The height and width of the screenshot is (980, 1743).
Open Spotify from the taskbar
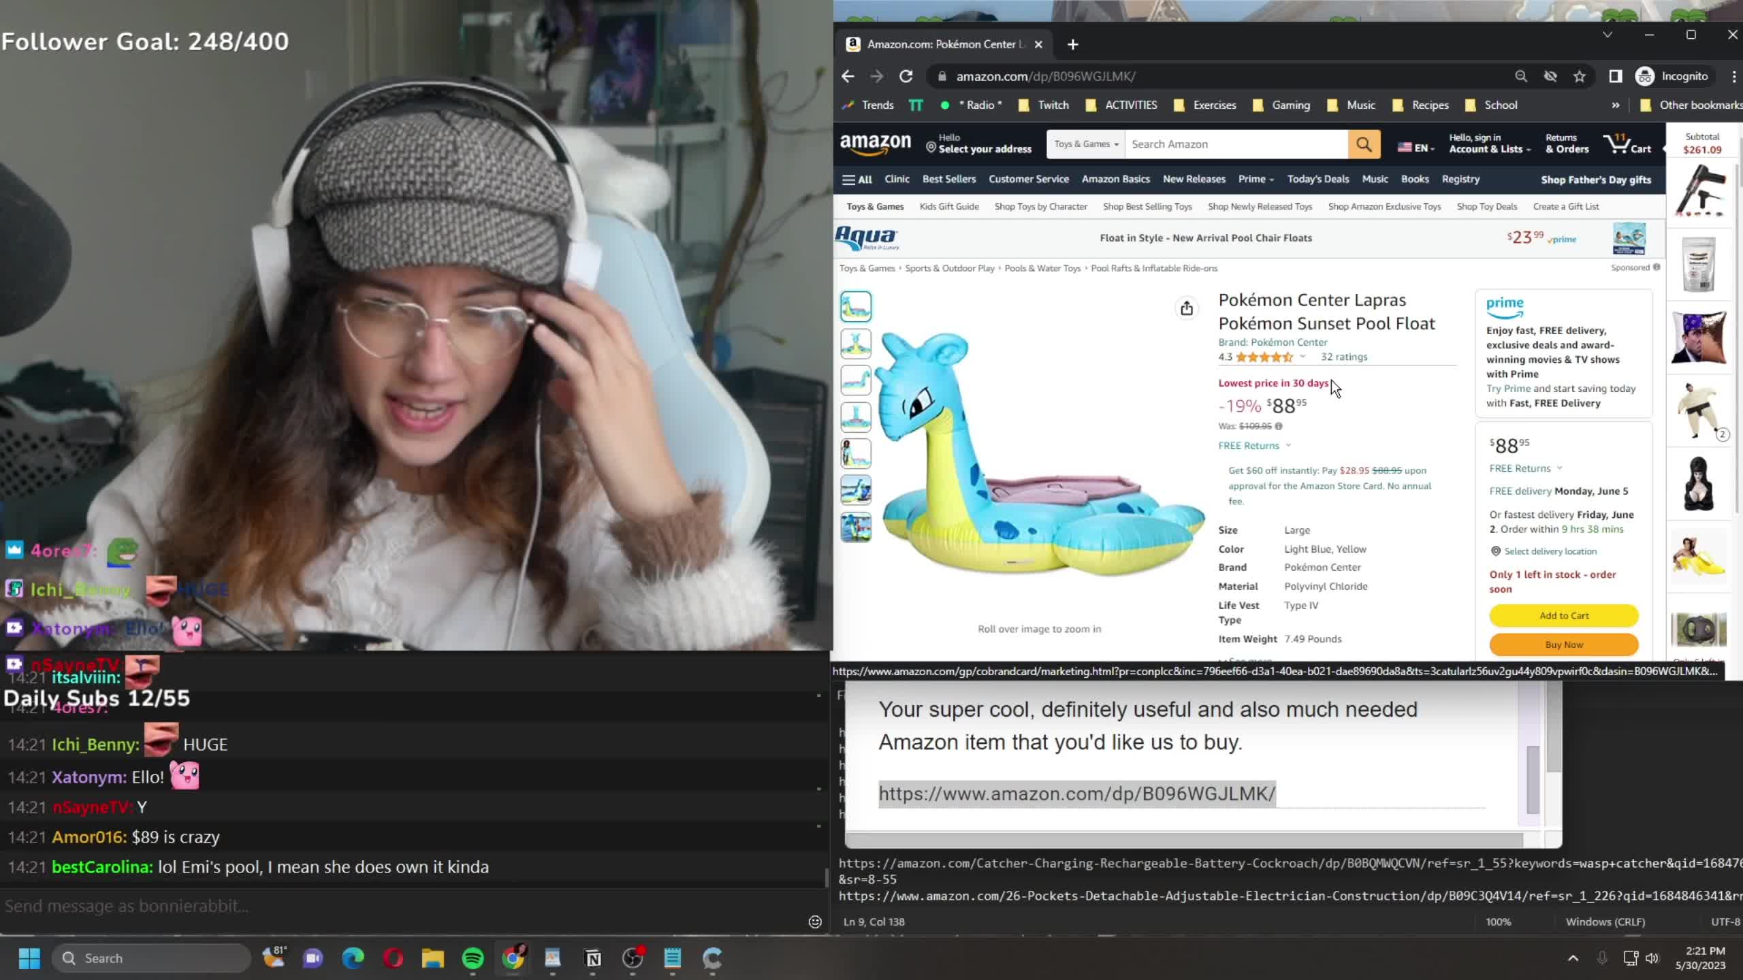tap(473, 958)
